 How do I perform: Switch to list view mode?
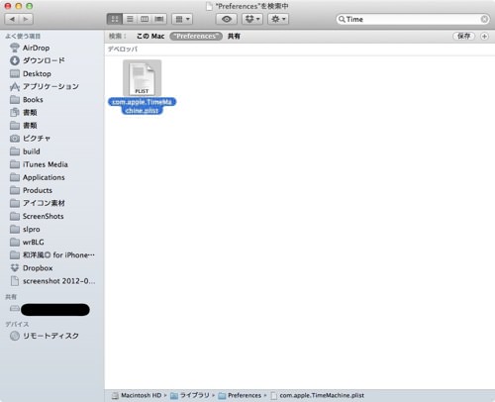click(130, 19)
